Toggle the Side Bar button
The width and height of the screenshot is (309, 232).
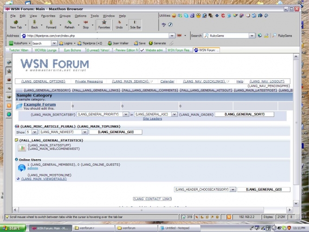pos(135,25)
